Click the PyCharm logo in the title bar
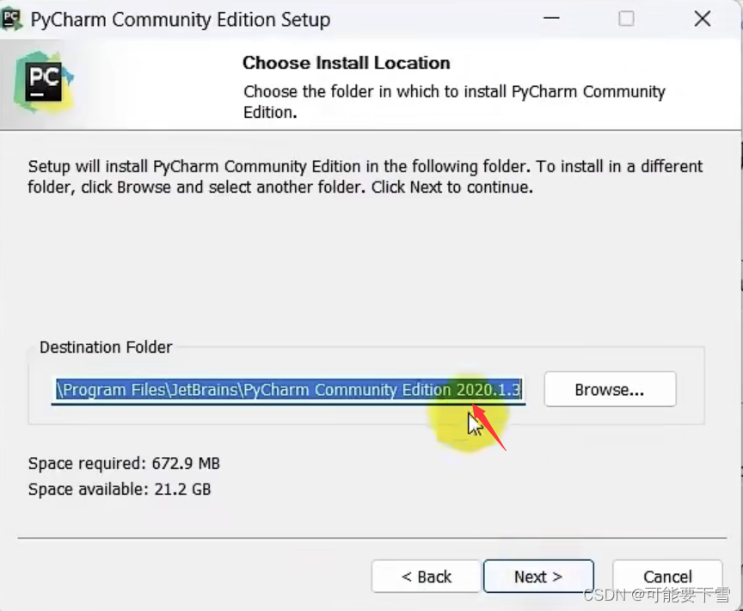This screenshot has width=743, height=611. [x=12, y=18]
